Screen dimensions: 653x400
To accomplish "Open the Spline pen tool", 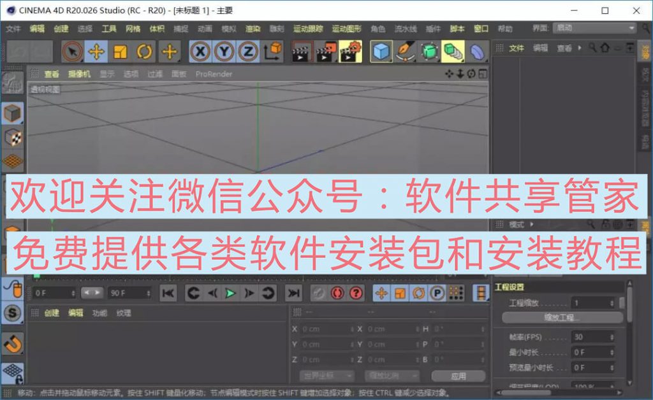I will point(405,52).
